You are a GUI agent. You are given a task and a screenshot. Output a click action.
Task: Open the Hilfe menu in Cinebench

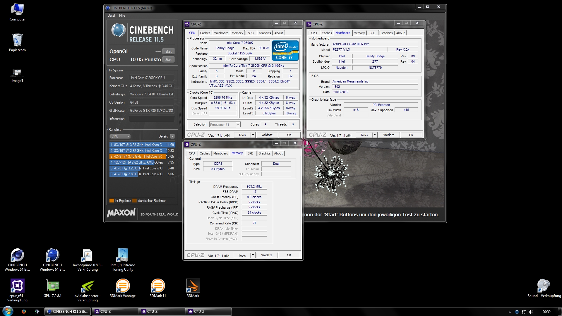click(122, 16)
